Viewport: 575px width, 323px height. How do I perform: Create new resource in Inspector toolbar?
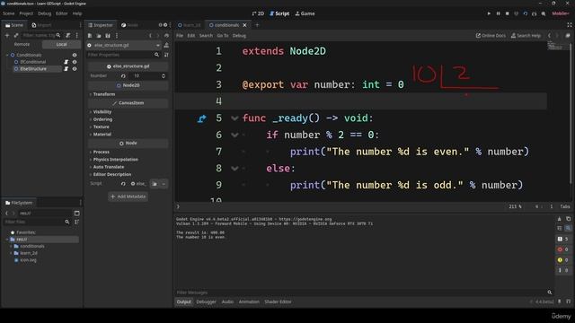pyautogui.click(x=90, y=36)
